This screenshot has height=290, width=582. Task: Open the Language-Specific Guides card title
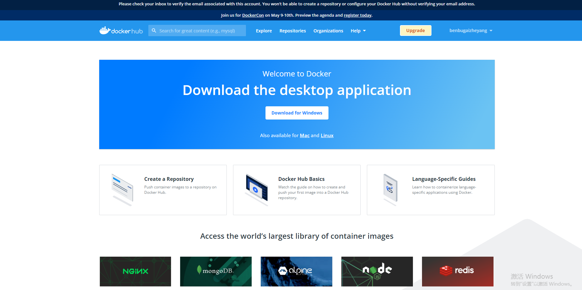(x=444, y=179)
